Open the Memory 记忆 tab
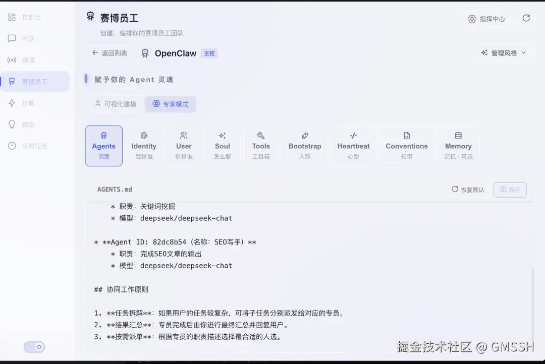 coord(458,146)
